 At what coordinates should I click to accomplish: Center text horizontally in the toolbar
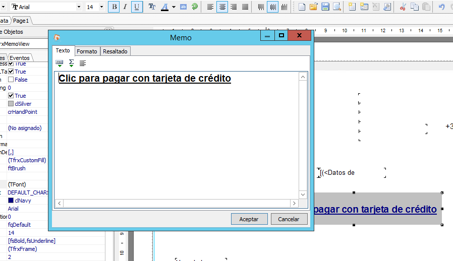coord(222,7)
